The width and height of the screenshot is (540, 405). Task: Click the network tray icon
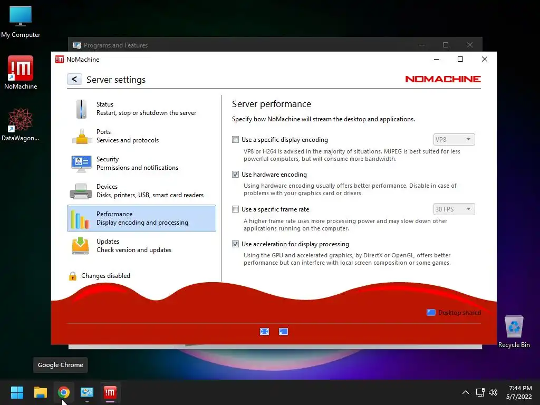(x=480, y=392)
